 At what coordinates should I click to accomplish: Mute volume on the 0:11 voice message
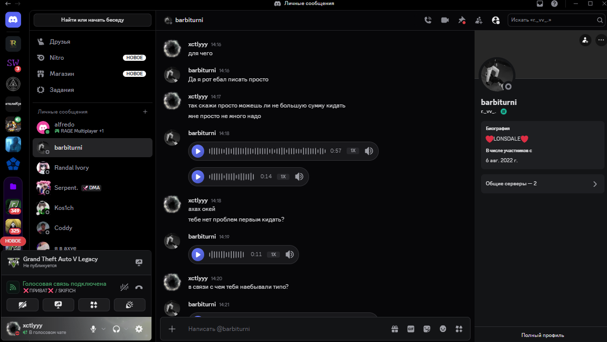coord(289,255)
